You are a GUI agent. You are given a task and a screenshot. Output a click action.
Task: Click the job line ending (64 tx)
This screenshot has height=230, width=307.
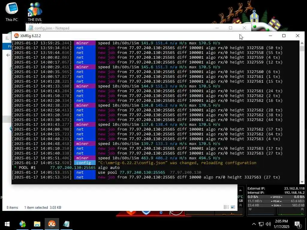point(190,134)
